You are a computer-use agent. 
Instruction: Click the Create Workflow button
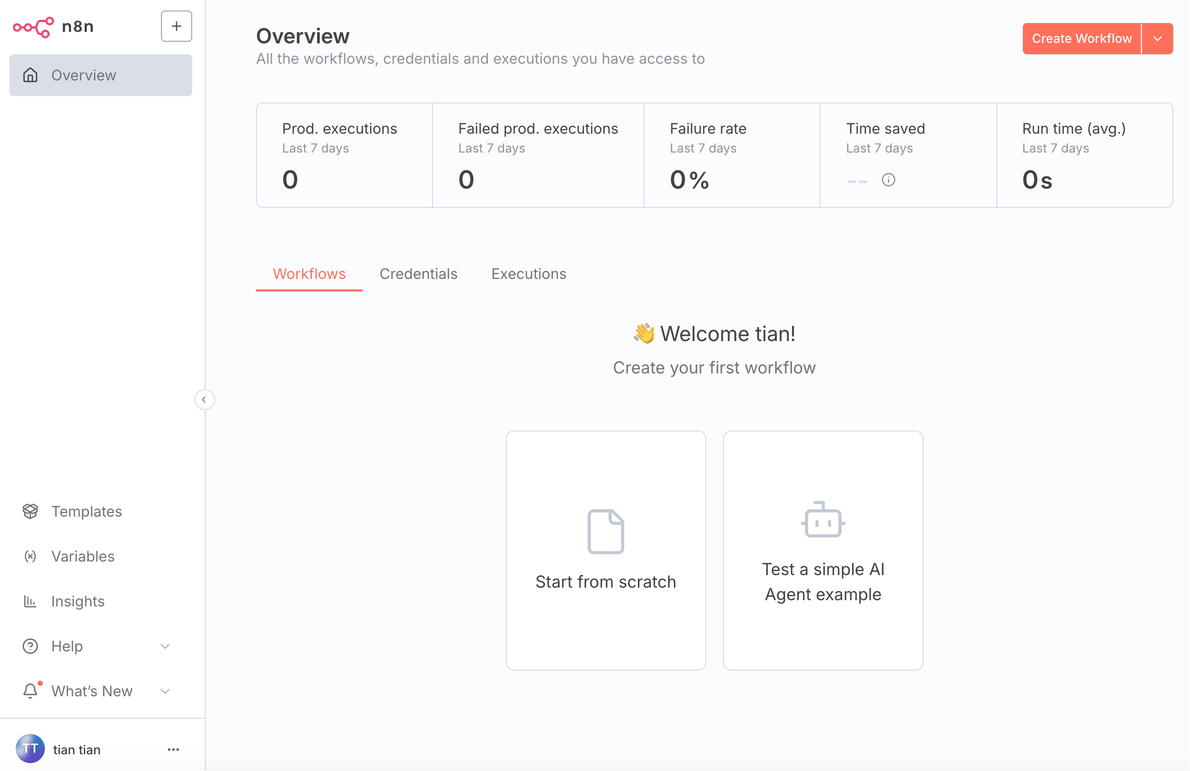pos(1082,39)
